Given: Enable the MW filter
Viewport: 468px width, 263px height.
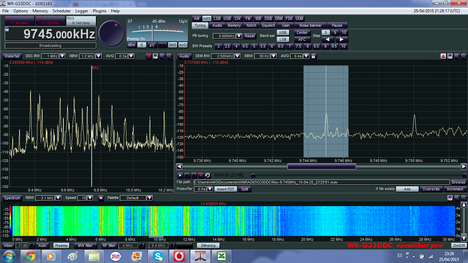Looking at the screenshot, I should 85,246.
